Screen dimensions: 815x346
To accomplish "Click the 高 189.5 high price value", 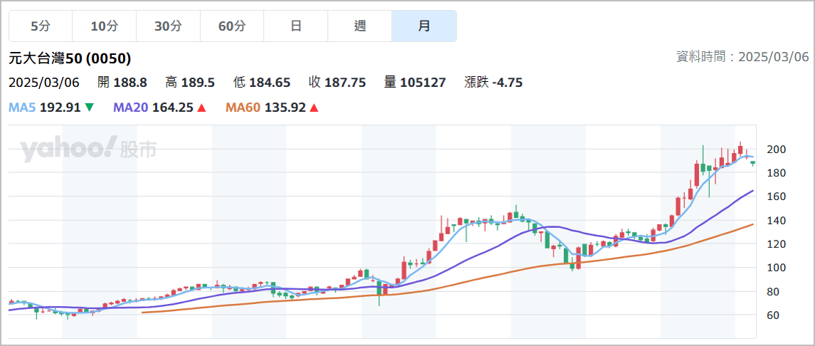I will click(x=190, y=82).
